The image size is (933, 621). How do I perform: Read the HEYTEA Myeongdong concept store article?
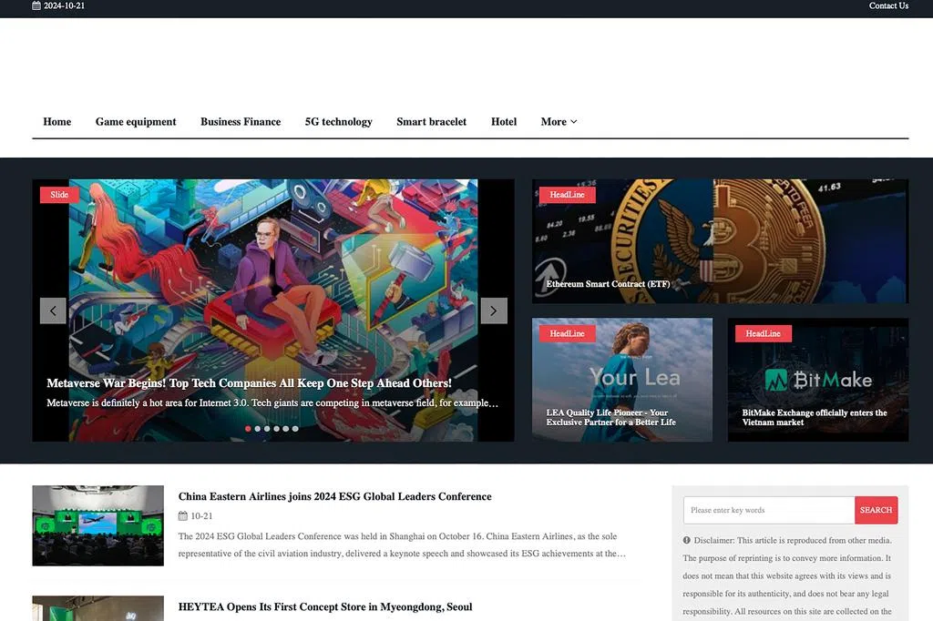click(x=325, y=607)
